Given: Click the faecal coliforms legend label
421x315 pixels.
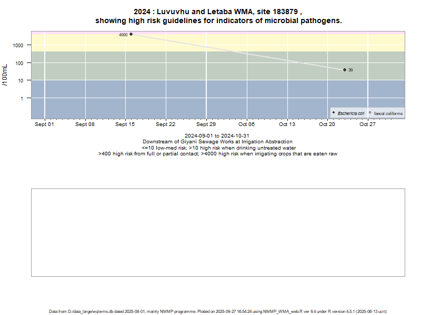Looking at the screenshot, I should (x=388, y=113).
